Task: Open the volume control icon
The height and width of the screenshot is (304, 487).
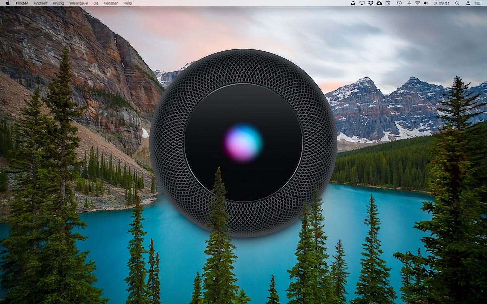Action: click(426, 3)
